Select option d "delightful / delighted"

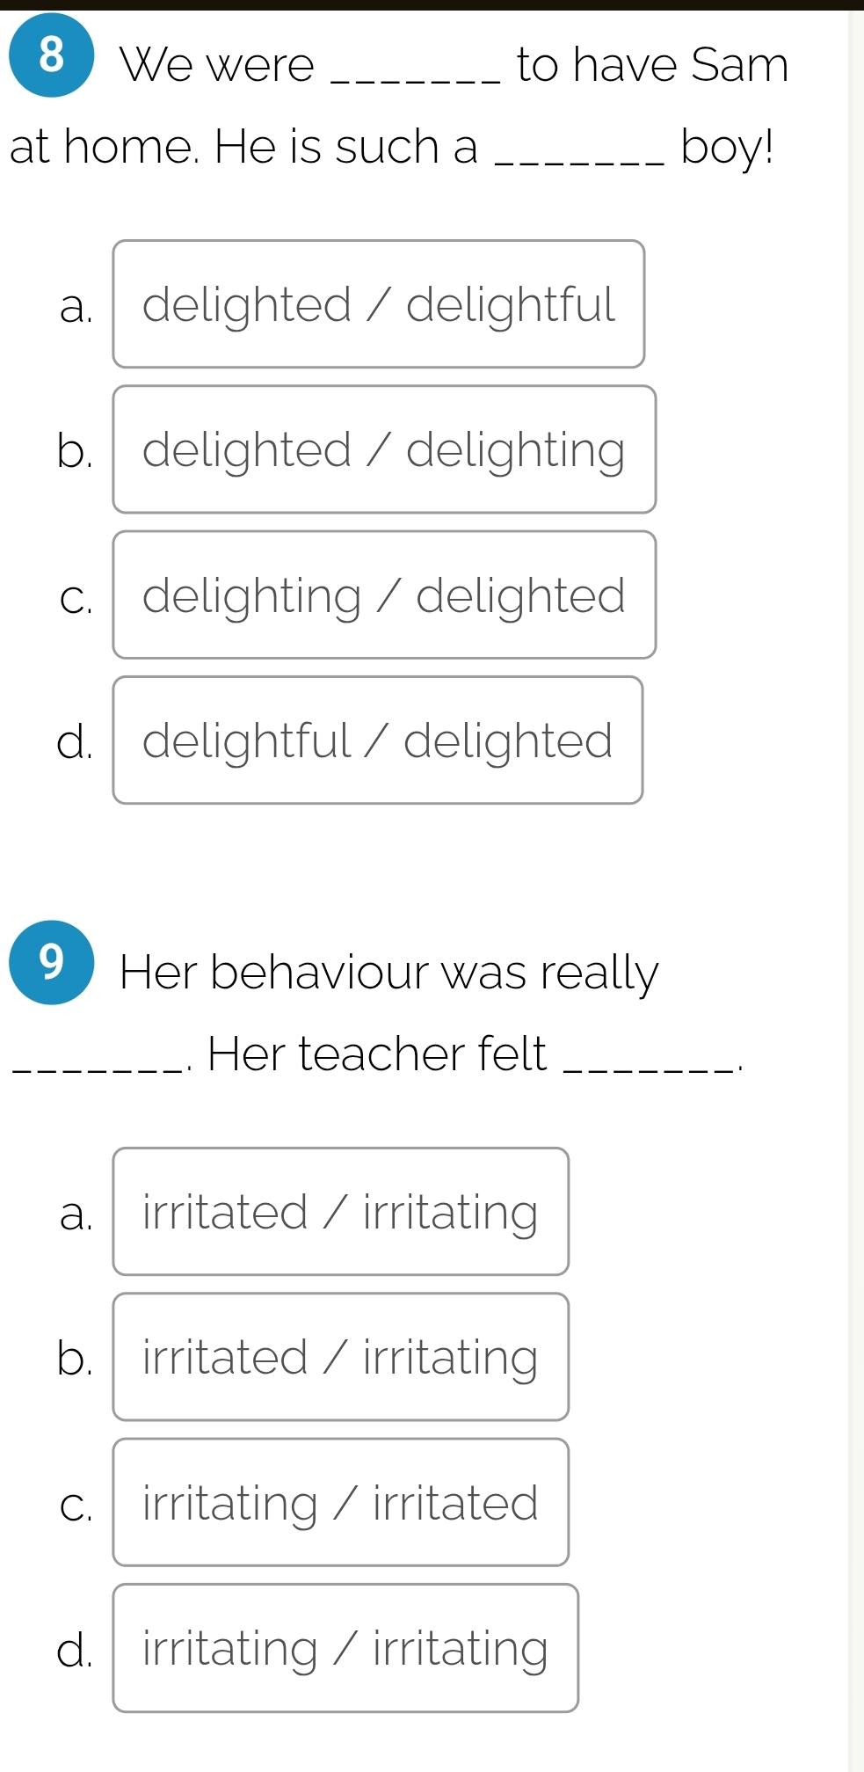coord(378,741)
